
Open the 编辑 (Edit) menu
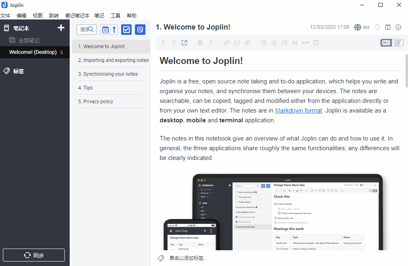(x=21, y=16)
